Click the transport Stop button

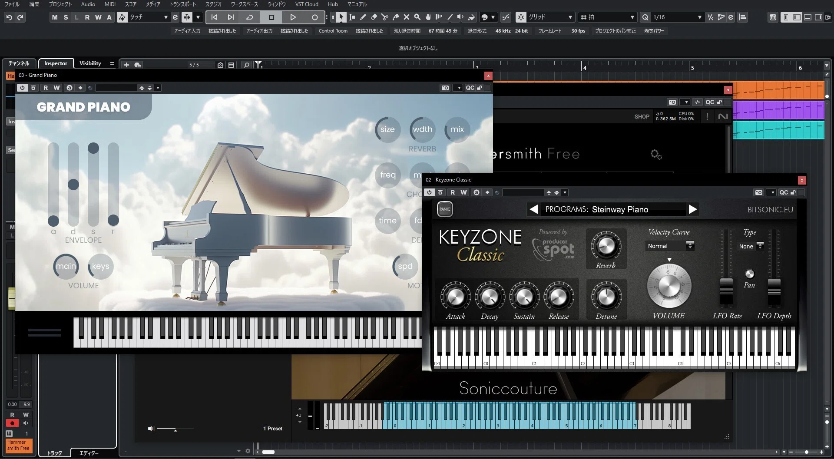[x=271, y=17]
